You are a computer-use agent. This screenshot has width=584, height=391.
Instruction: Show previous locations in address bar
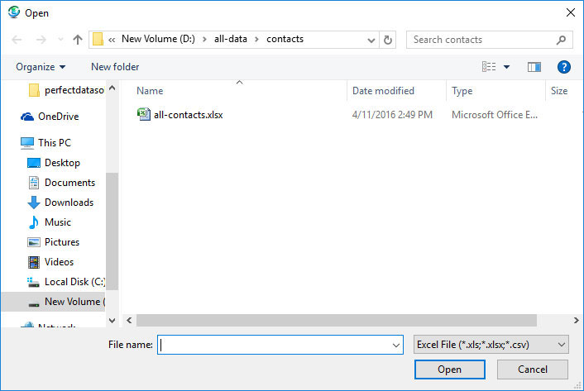(x=371, y=40)
